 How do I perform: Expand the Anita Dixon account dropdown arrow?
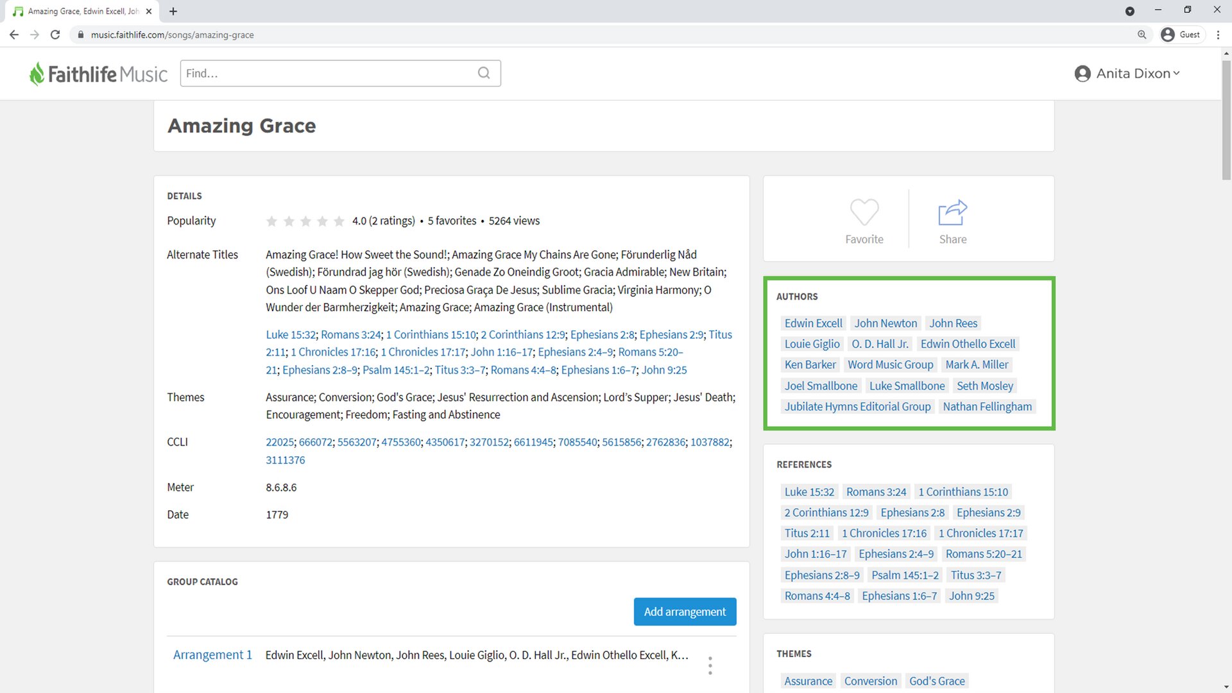pyautogui.click(x=1176, y=73)
